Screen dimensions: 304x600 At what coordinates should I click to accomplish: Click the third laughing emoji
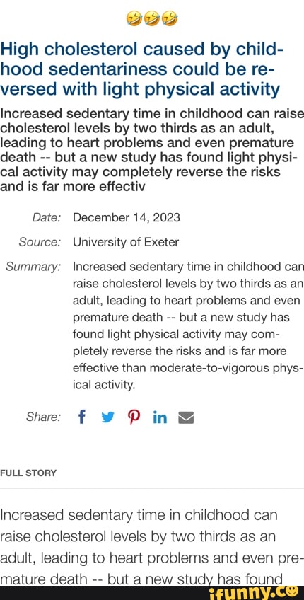[x=170, y=18]
